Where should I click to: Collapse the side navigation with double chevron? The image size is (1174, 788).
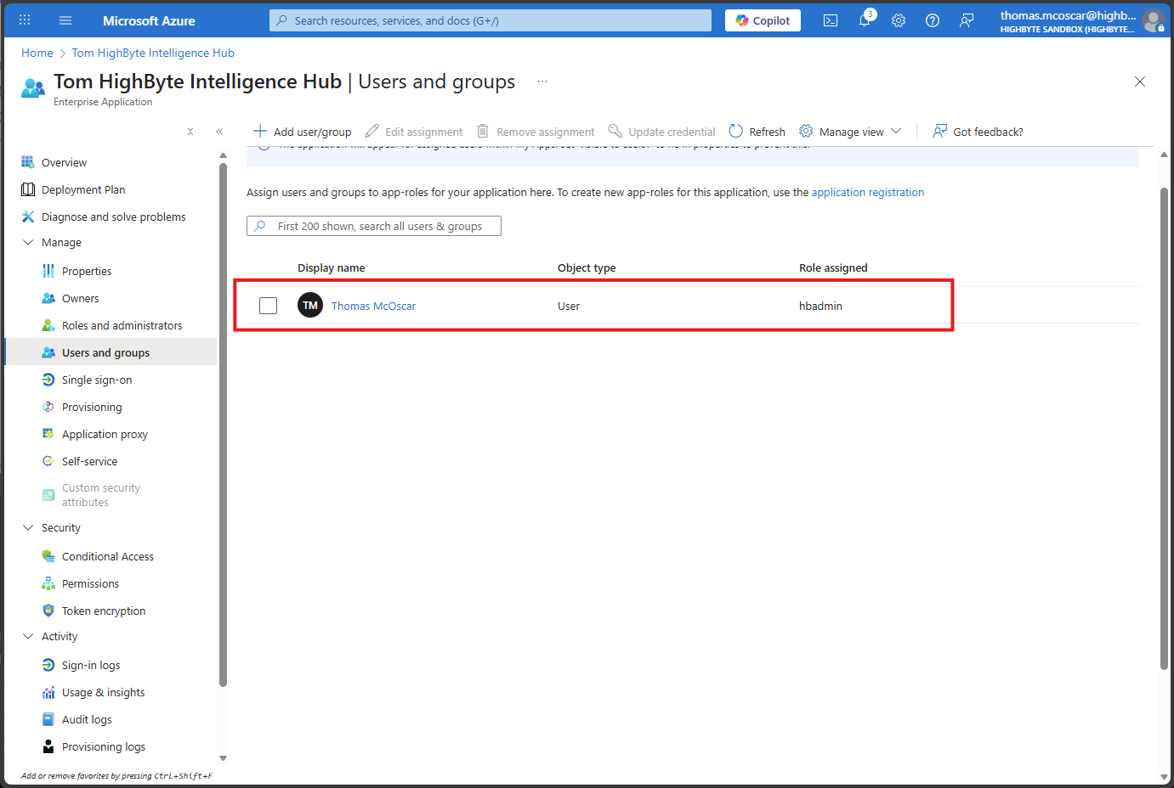(219, 132)
